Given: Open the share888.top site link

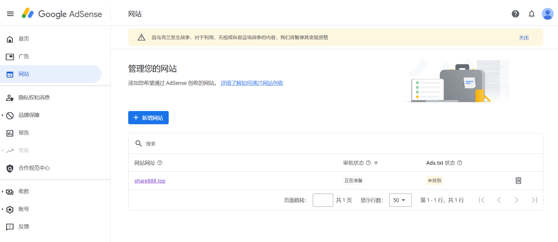Looking at the screenshot, I should 150,181.
